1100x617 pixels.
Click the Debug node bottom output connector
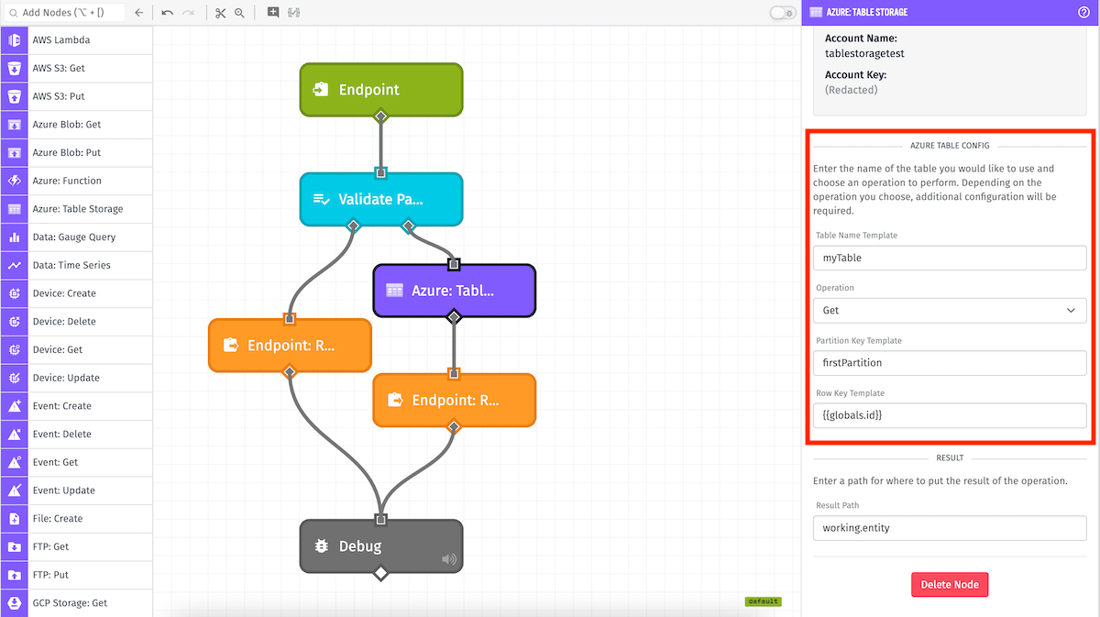(x=381, y=574)
